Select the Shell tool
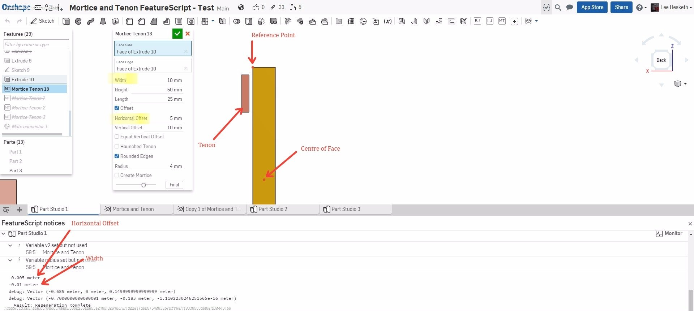The height and width of the screenshot is (311, 694). [179, 21]
